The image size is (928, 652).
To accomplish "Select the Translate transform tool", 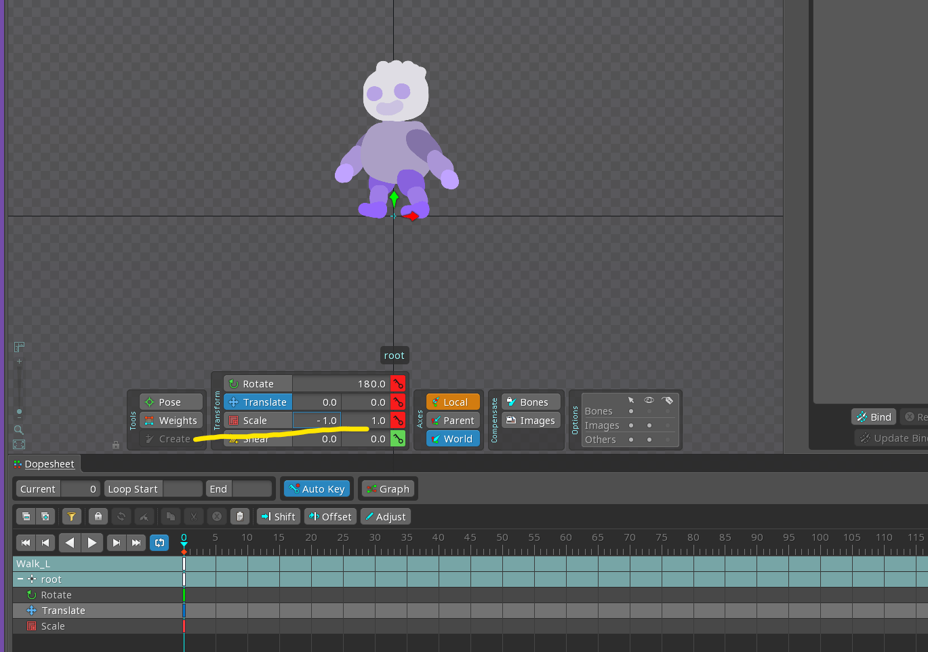I will (258, 402).
